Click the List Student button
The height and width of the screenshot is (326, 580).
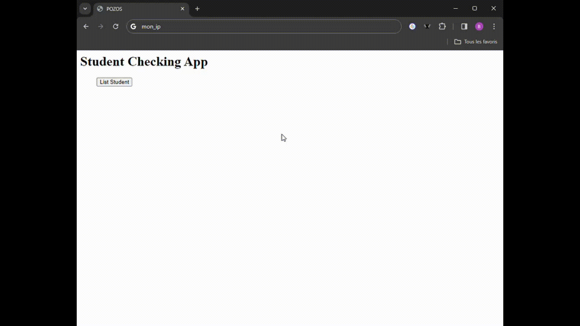(x=114, y=82)
